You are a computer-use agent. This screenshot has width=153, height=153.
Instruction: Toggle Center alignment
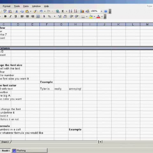27,17
